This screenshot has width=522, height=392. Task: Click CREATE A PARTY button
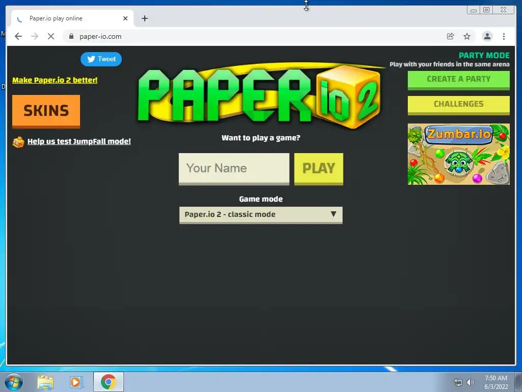coord(458,80)
